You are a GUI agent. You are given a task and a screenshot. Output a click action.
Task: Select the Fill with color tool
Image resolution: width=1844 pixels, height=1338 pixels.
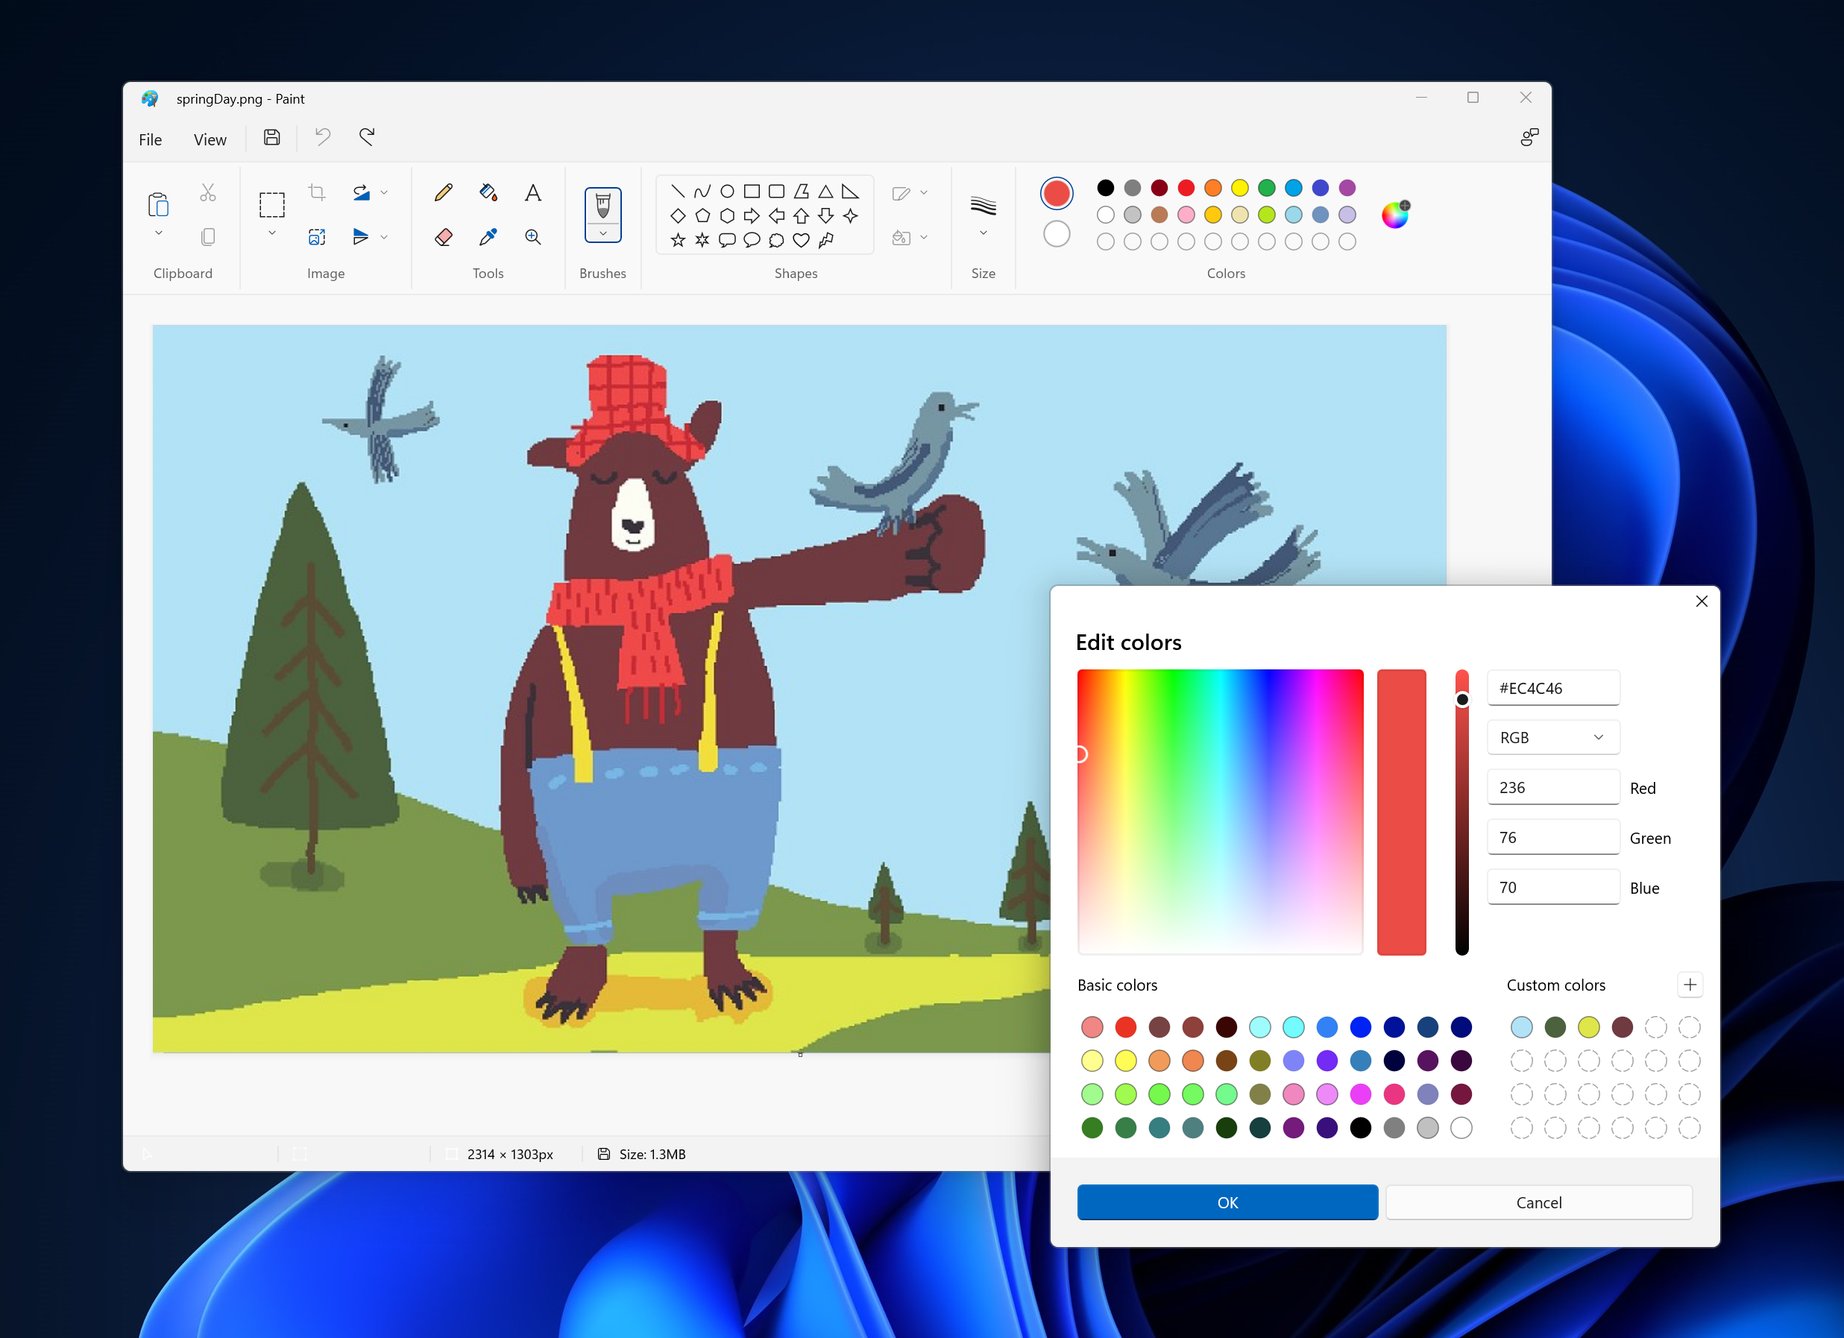488,192
